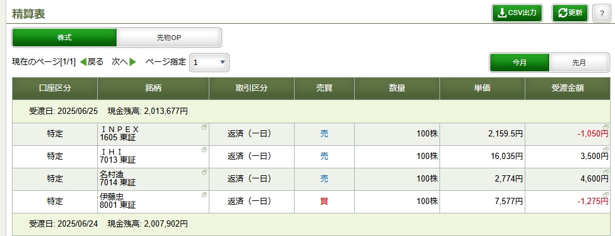Switch to the 株式 tab
Screen dimensions: 615x236
click(x=65, y=38)
